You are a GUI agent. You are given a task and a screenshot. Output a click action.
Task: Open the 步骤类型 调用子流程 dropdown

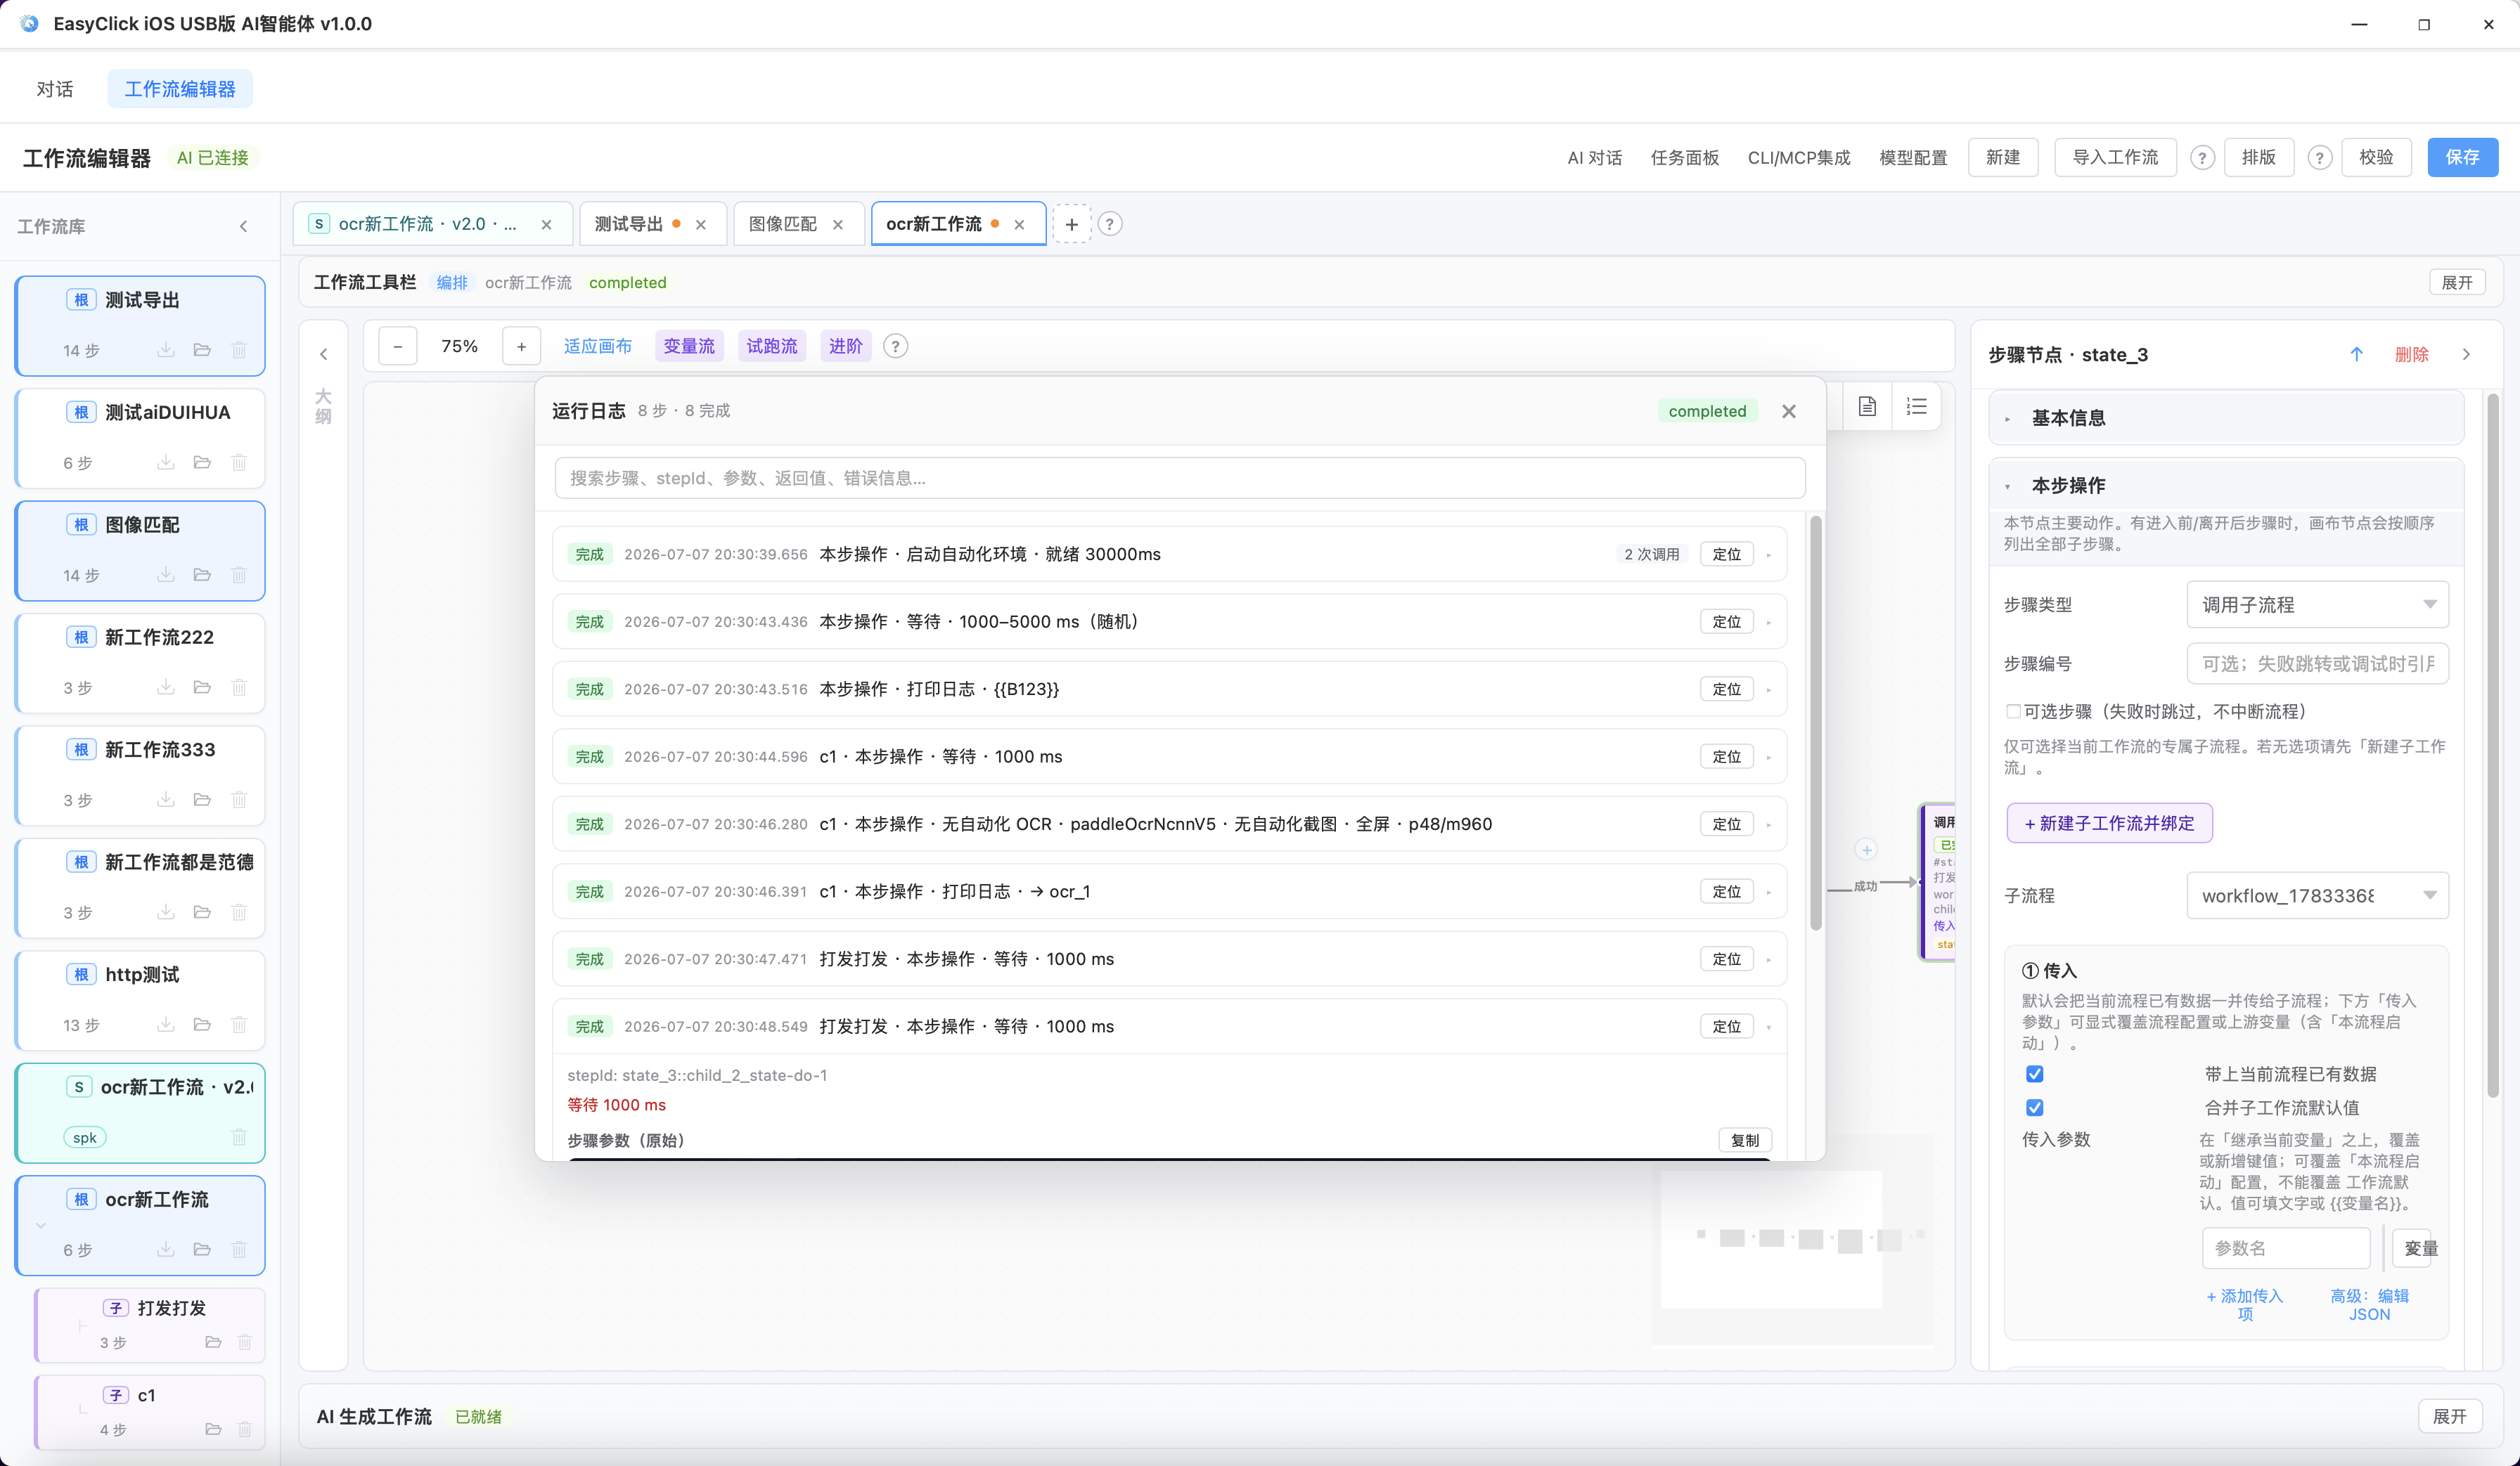pos(2317,604)
